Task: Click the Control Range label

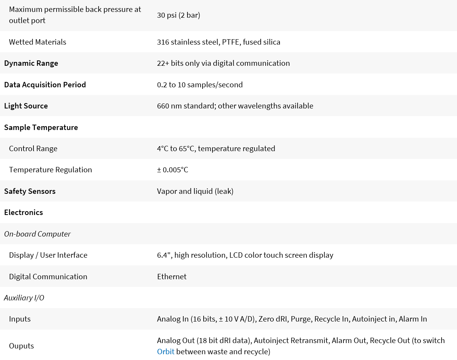Action: coord(33,148)
